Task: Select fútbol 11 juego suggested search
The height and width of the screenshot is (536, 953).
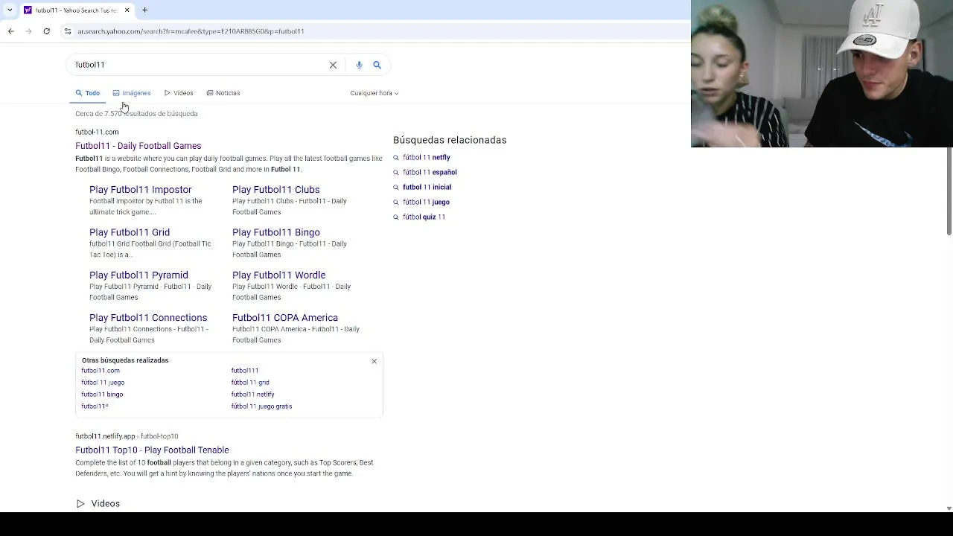Action: tap(103, 383)
